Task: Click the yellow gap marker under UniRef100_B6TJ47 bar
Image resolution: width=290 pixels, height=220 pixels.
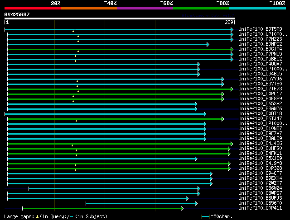Action: pyautogui.click(x=77, y=121)
